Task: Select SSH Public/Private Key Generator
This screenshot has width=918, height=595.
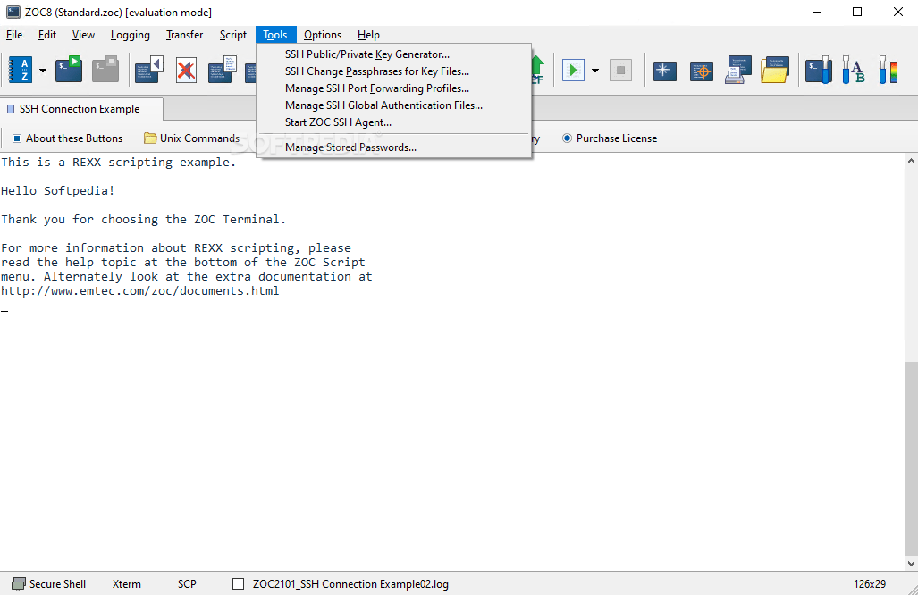Action: (x=394, y=54)
